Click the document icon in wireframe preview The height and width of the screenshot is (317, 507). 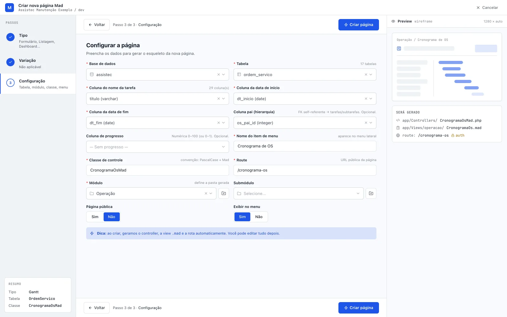click(399, 49)
